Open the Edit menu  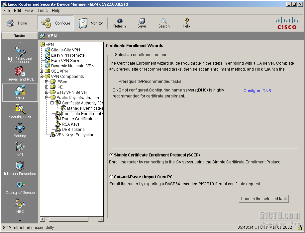pyautogui.click(x=18, y=11)
